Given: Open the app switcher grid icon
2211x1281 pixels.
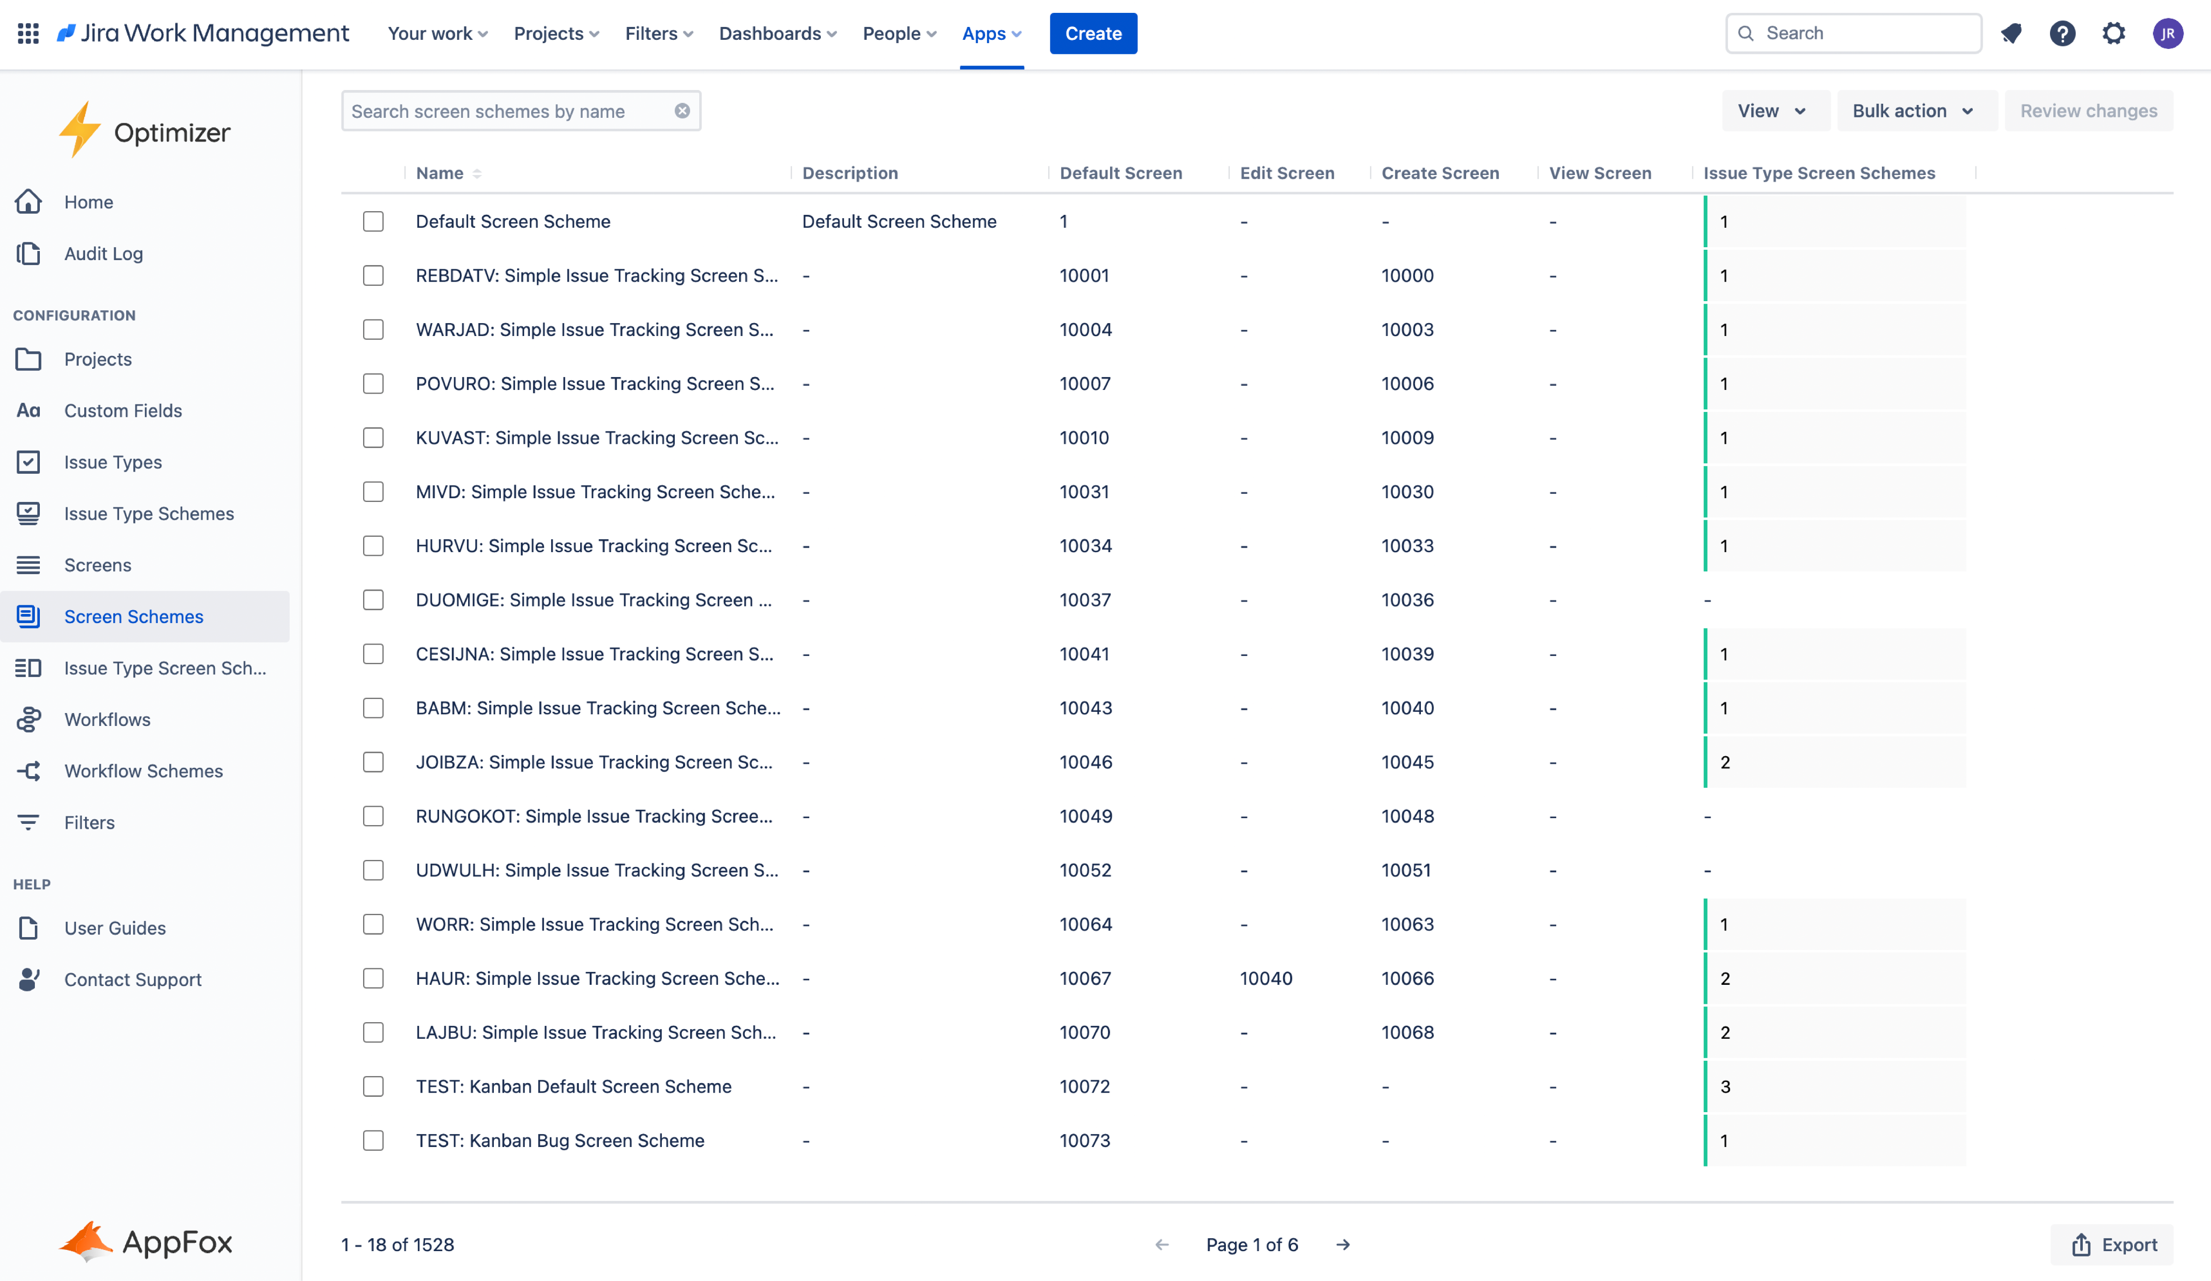Looking at the screenshot, I should [28, 33].
